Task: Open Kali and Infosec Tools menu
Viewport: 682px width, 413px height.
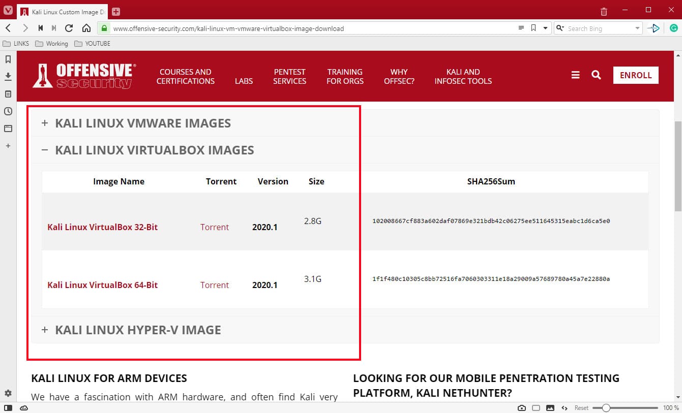Action: coord(463,76)
